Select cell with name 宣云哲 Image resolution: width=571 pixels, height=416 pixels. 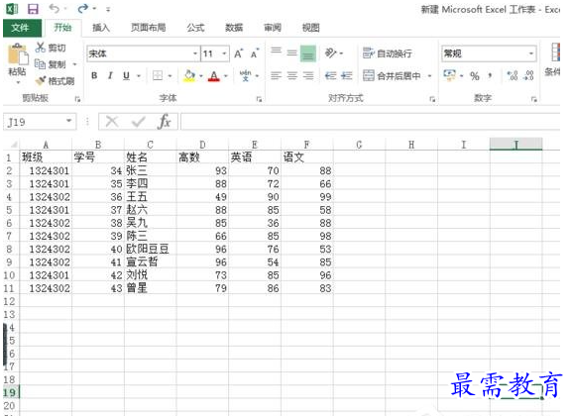point(151,262)
